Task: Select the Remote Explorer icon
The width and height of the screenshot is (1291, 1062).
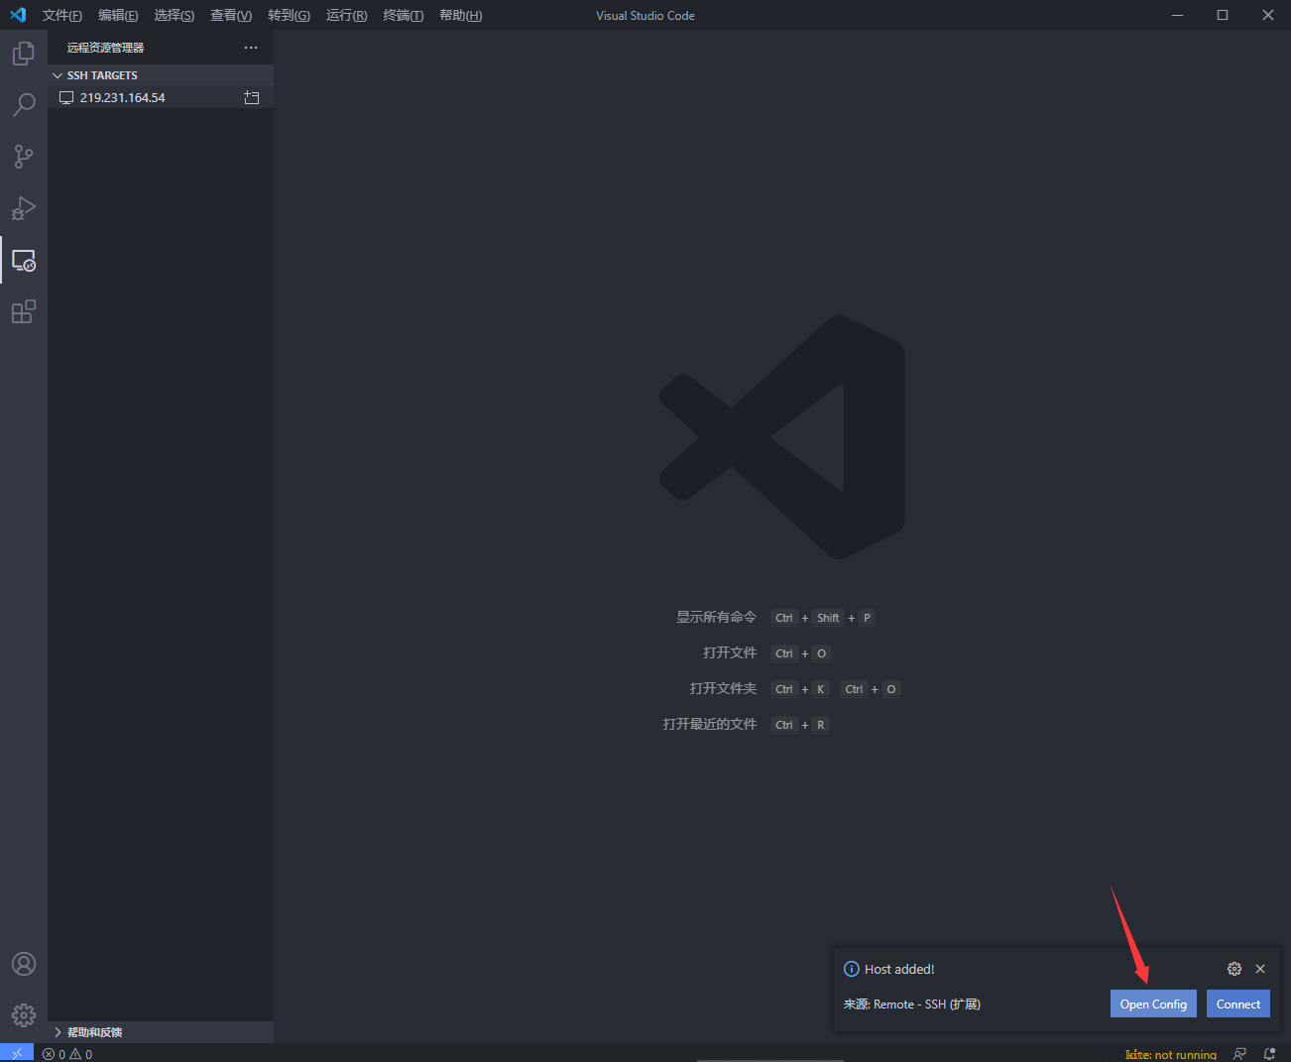Action: click(x=24, y=260)
